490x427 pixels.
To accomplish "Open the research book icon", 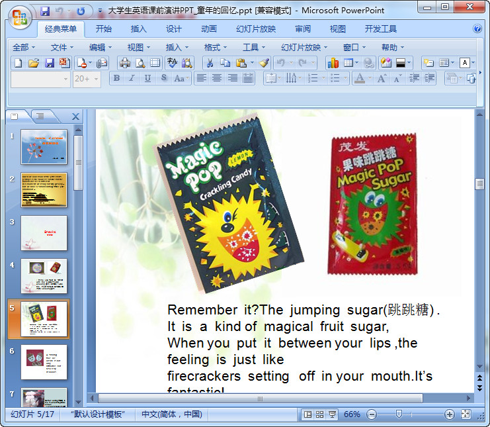I will [x=187, y=63].
